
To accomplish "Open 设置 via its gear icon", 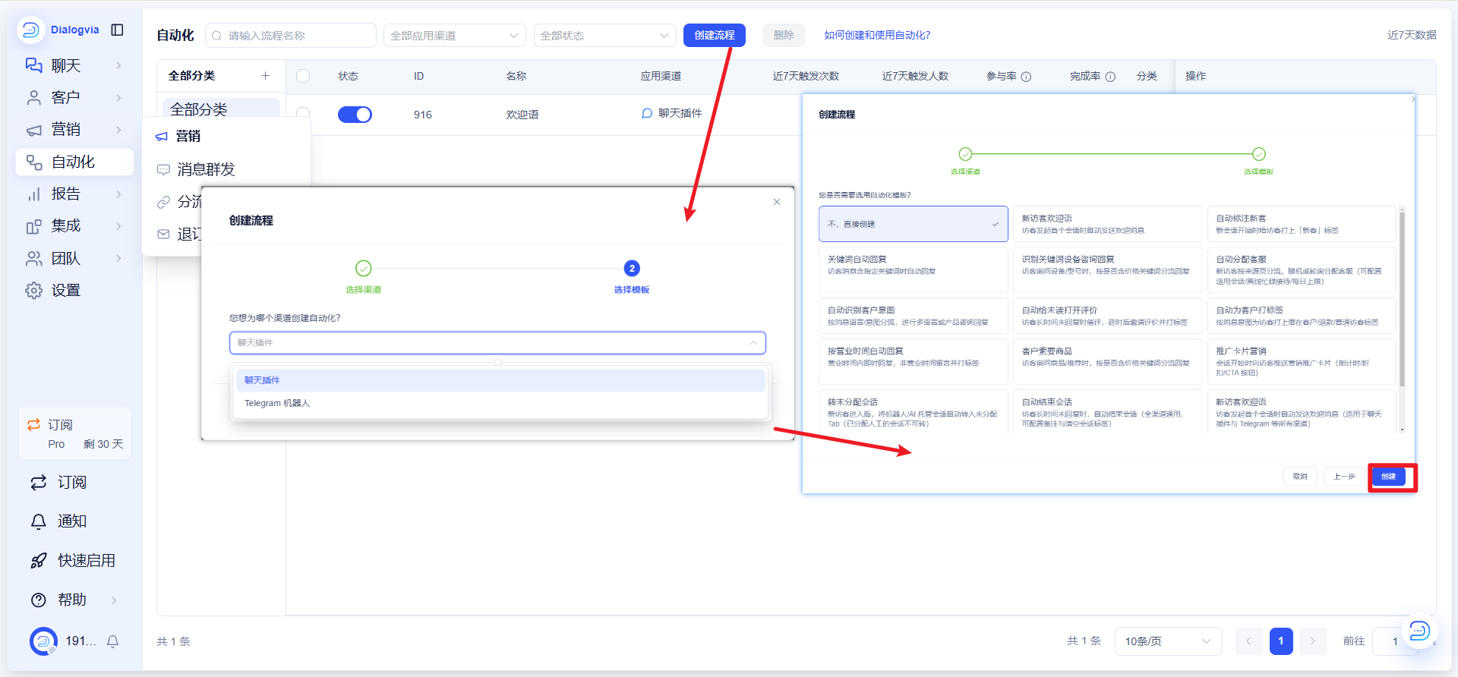I will (33, 291).
